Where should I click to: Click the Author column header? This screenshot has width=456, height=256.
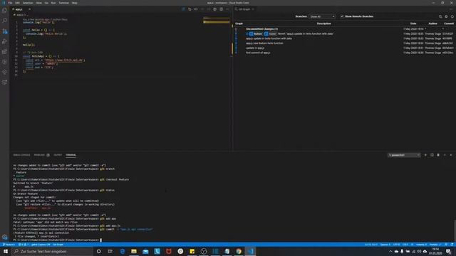click(432, 23)
